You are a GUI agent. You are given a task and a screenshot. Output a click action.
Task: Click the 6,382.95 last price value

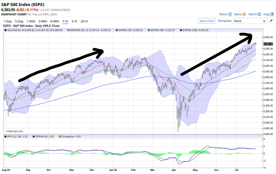tap(8, 10)
